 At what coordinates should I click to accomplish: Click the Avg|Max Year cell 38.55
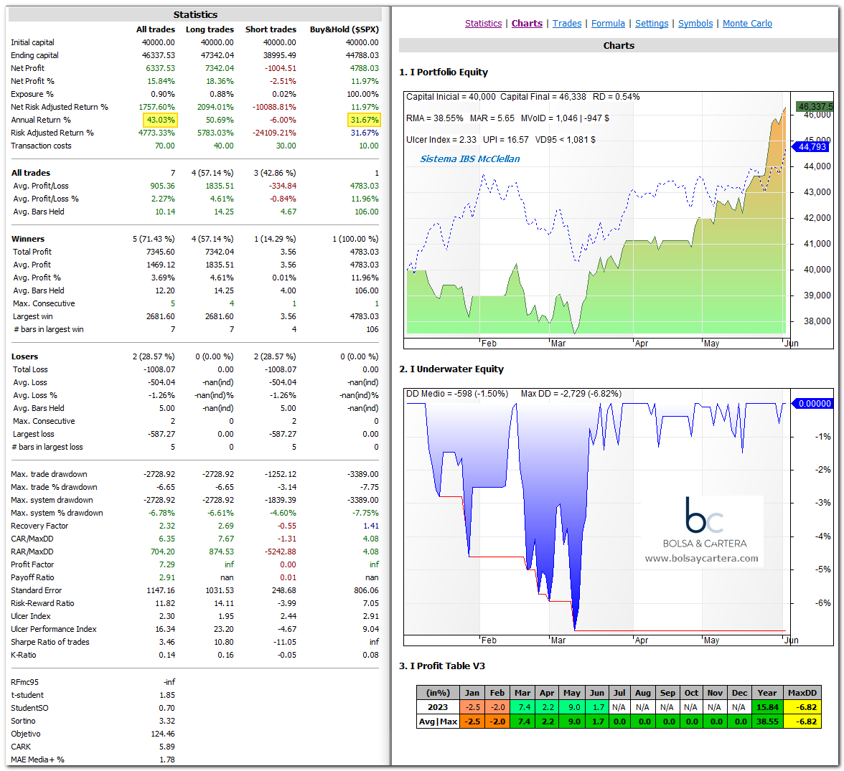768,722
